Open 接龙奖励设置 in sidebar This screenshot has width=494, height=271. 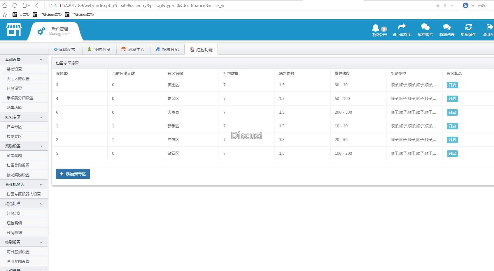18,175
